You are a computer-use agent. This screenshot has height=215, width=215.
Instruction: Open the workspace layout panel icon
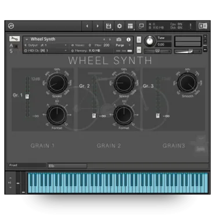[x=130, y=26]
